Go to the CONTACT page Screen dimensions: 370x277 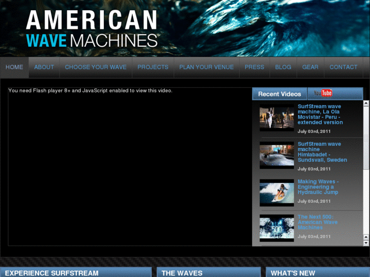click(x=344, y=67)
